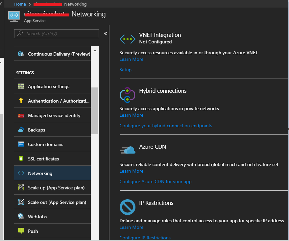Click the Search (Ctrl+/) input field

click(x=57, y=34)
